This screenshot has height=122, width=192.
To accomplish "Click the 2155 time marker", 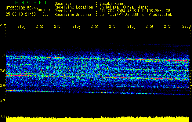I will [x=94, y=27].
